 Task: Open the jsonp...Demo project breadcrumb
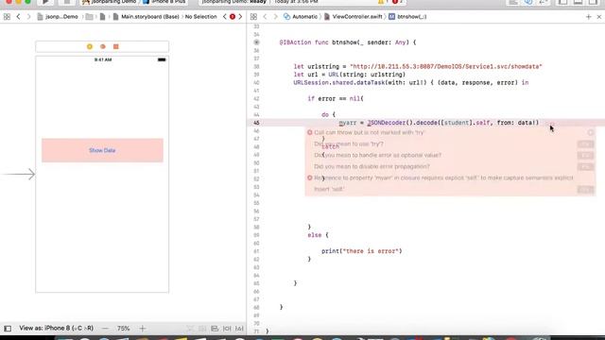tap(58, 17)
